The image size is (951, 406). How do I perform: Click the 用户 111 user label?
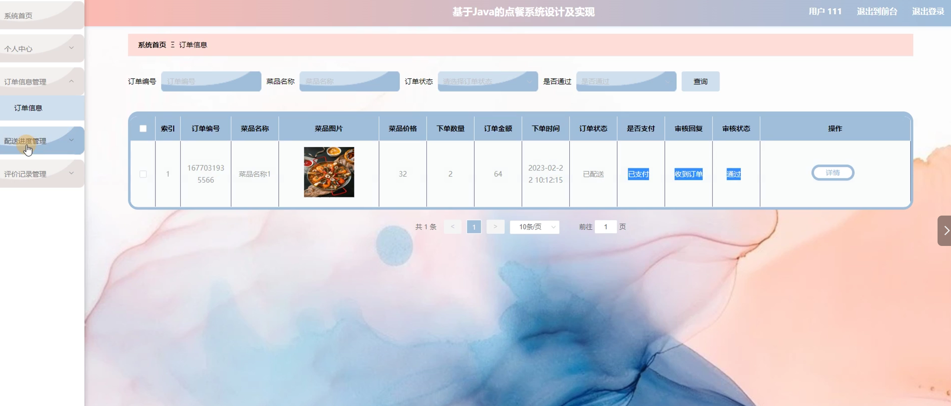click(x=825, y=12)
